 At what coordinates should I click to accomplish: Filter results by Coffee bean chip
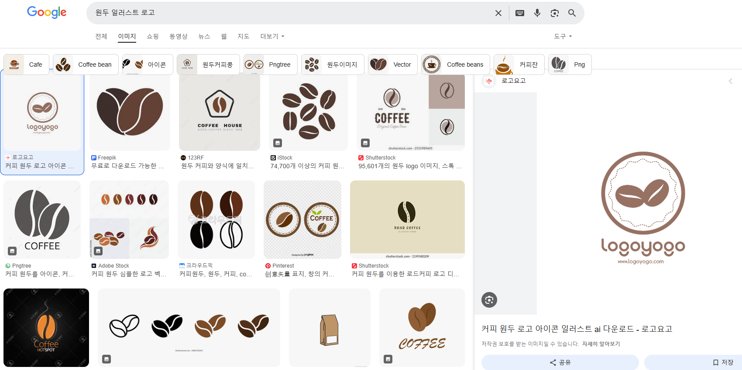[x=86, y=64]
